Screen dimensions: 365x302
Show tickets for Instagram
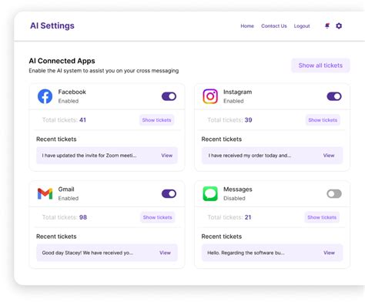323,120
